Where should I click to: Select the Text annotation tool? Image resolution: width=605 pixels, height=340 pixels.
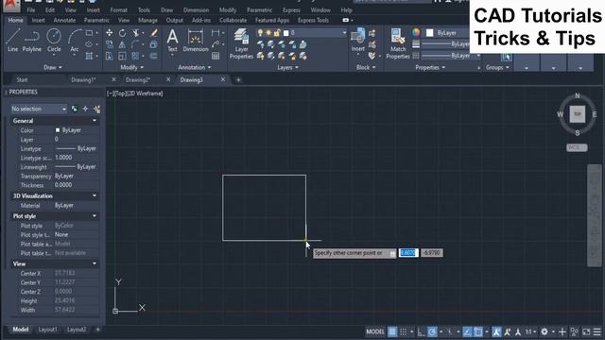172,40
